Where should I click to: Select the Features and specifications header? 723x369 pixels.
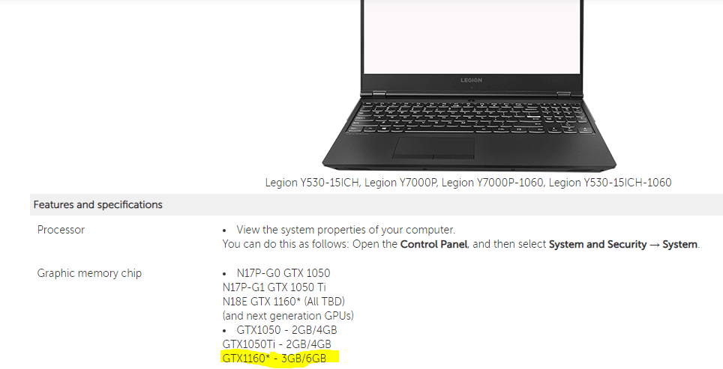coord(97,205)
